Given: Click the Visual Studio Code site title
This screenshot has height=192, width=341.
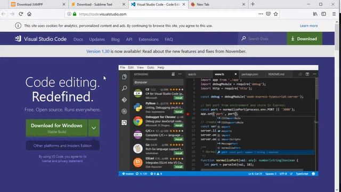Looking at the screenshot, I should 45,39.
